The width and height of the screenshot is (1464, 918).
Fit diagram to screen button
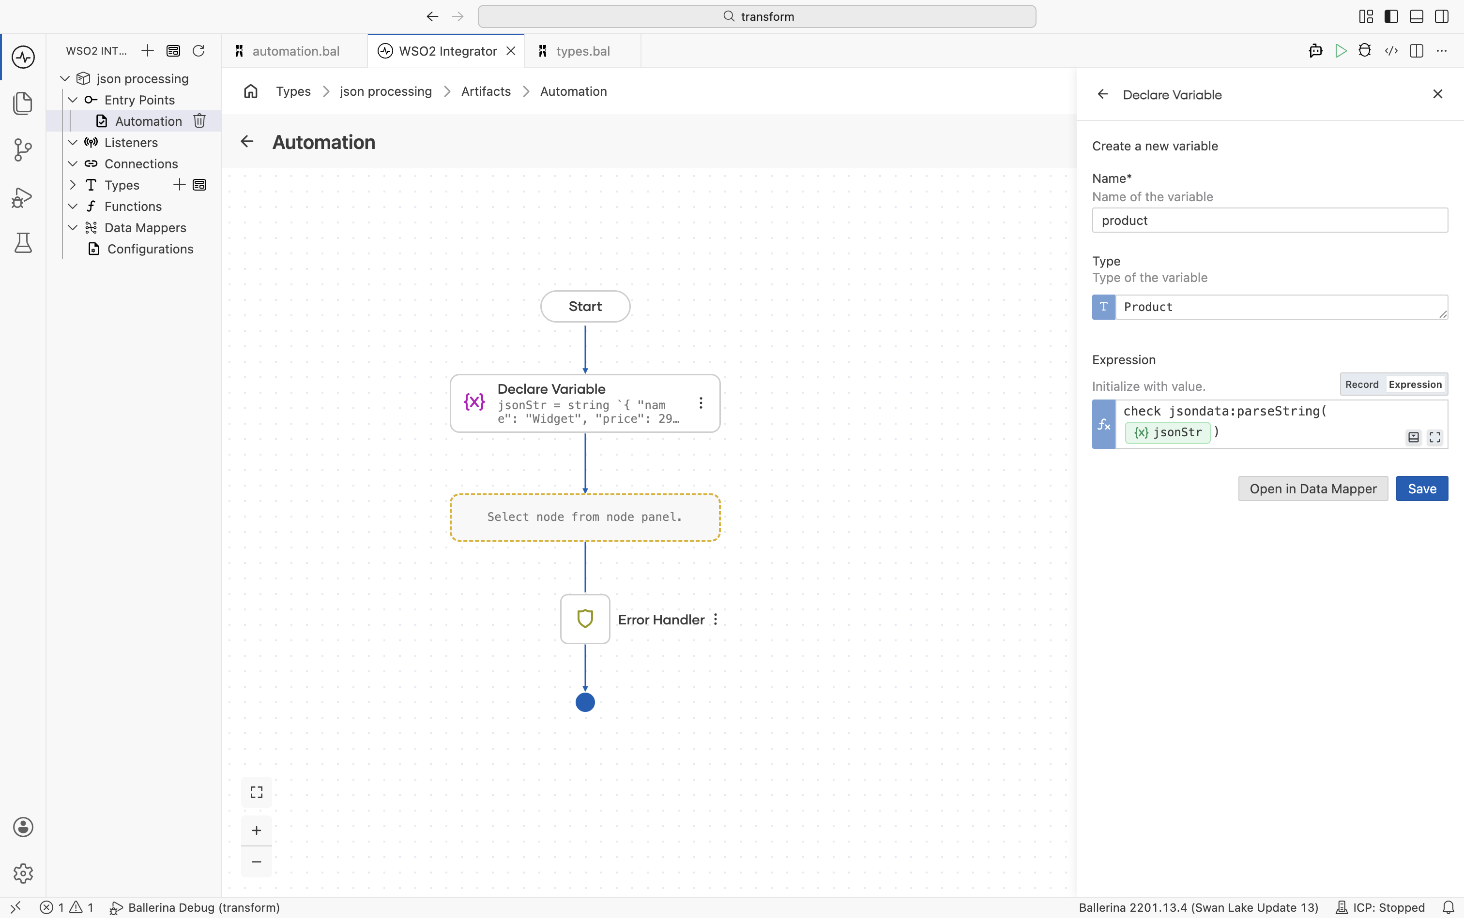[257, 792]
